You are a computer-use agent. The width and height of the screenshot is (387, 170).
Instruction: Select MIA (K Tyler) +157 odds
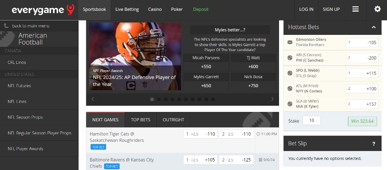(x=362, y=104)
